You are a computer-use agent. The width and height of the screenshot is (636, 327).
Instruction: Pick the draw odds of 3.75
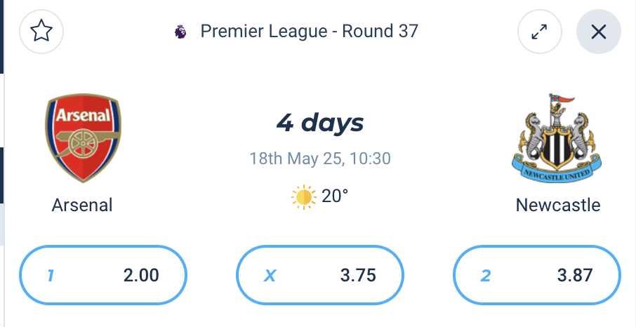coord(320,275)
